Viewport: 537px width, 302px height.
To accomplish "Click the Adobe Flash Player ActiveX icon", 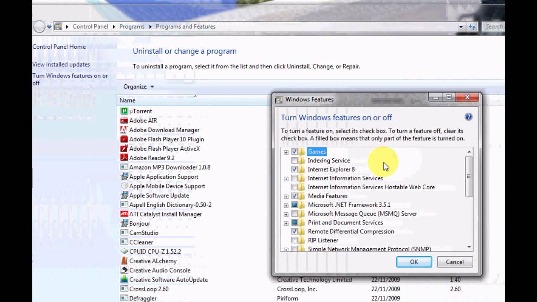I will tap(124, 148).
